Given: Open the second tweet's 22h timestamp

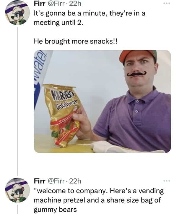Looking at the screenshot, I should 75,181.
